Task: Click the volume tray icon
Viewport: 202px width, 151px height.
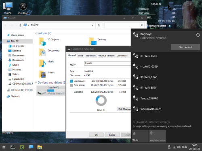Action: pyautogui.click(x=179, y=147)
